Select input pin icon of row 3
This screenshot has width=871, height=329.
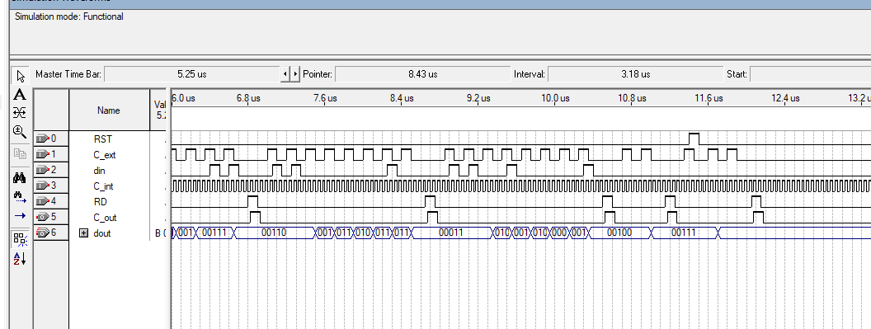(x=43, y=186)
